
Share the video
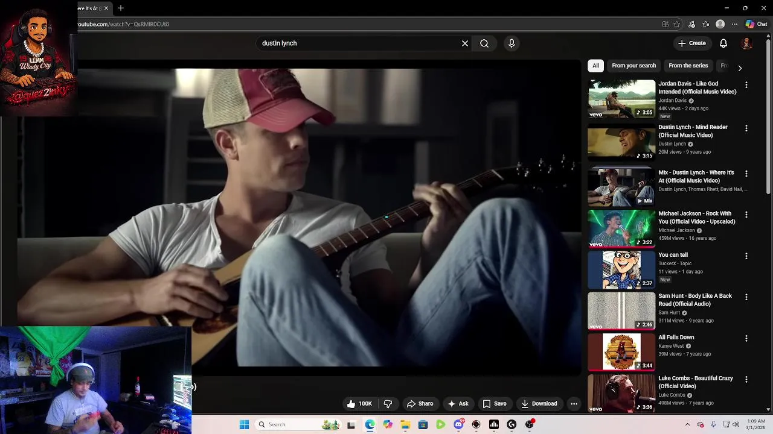(420, 404)
